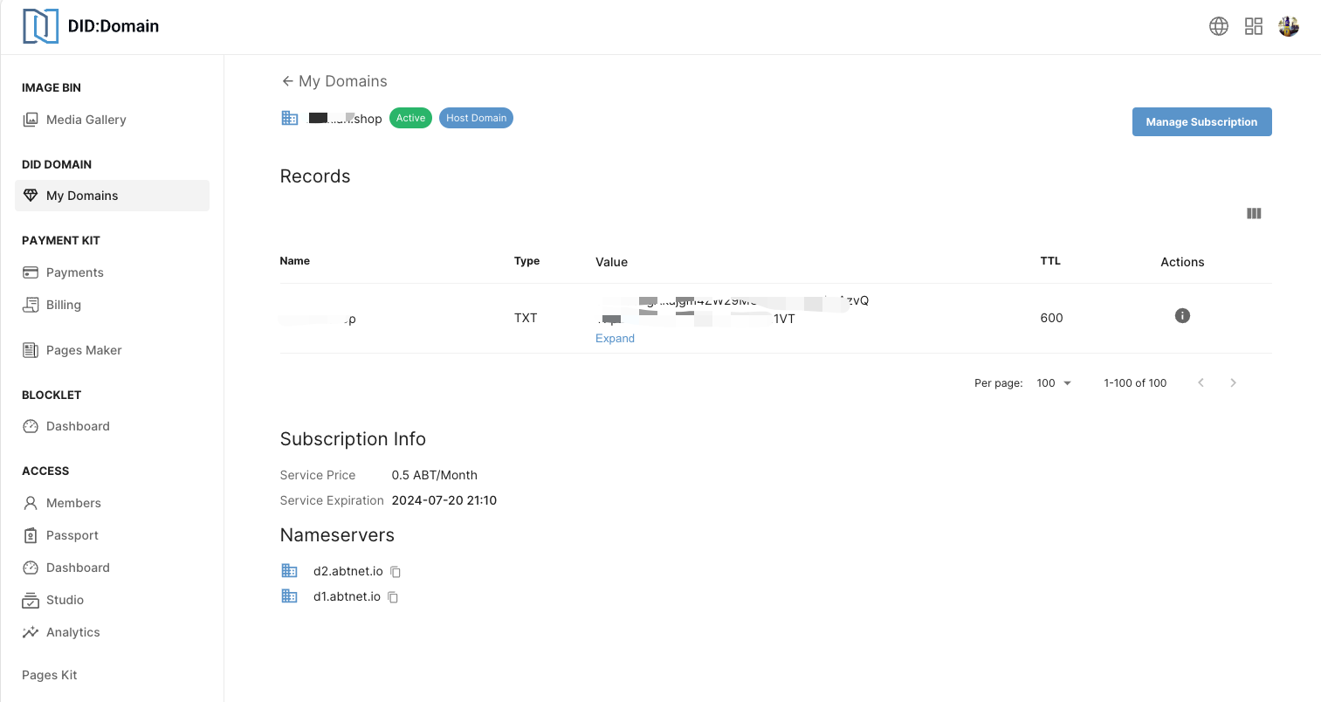Click the Name column header

tap(295, 261)
